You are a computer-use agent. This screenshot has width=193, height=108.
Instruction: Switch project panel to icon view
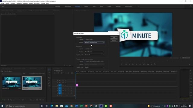pos(8,100)
